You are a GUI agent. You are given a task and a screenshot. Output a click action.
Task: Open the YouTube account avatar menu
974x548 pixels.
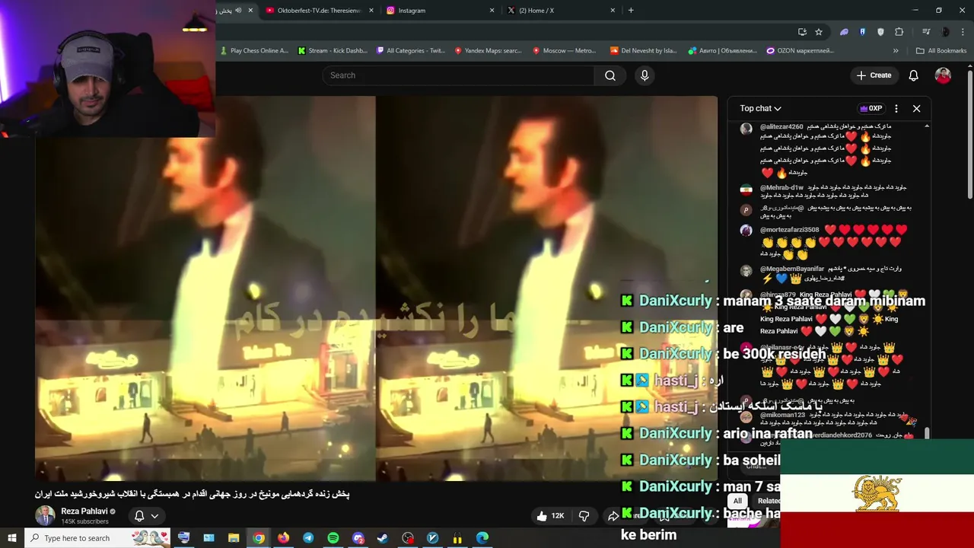pos(943,75)
